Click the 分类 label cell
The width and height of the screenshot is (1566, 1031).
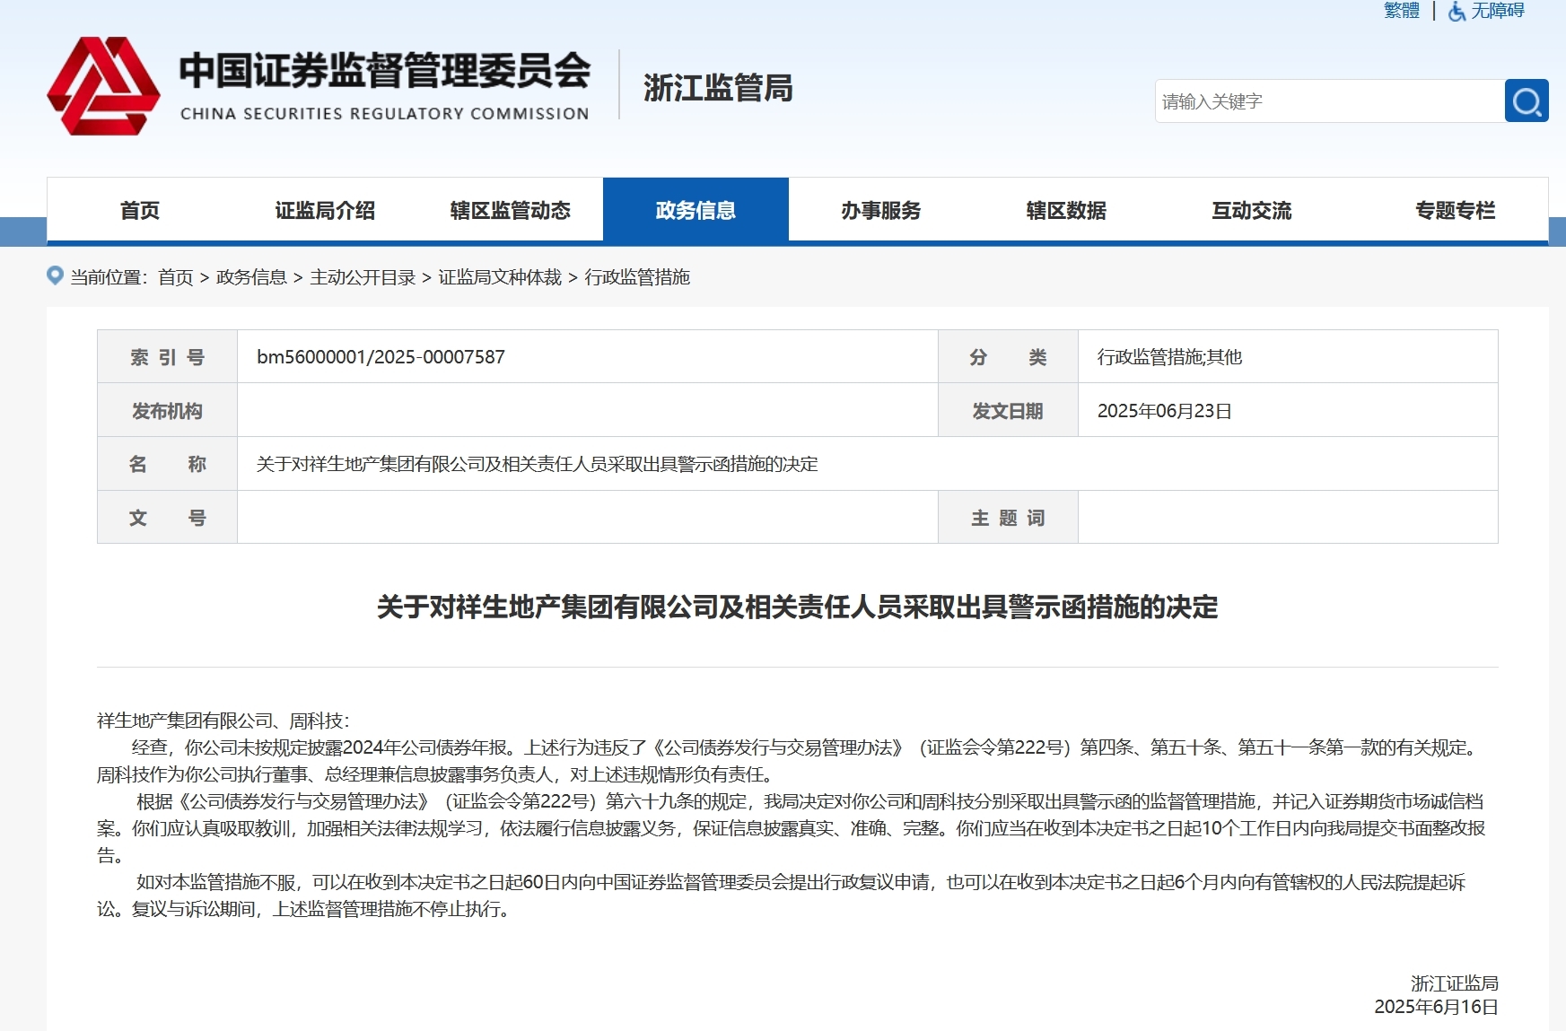point(1008,357)
